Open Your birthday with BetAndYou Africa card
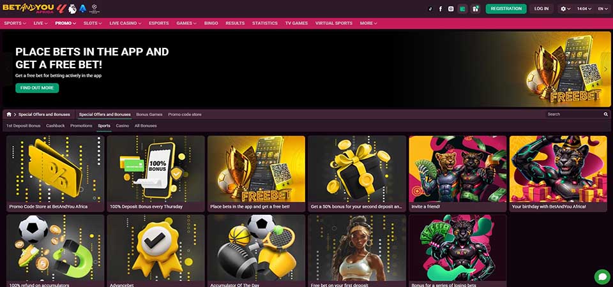This screenshot has height=287, width=613. [x=558, y=173]
